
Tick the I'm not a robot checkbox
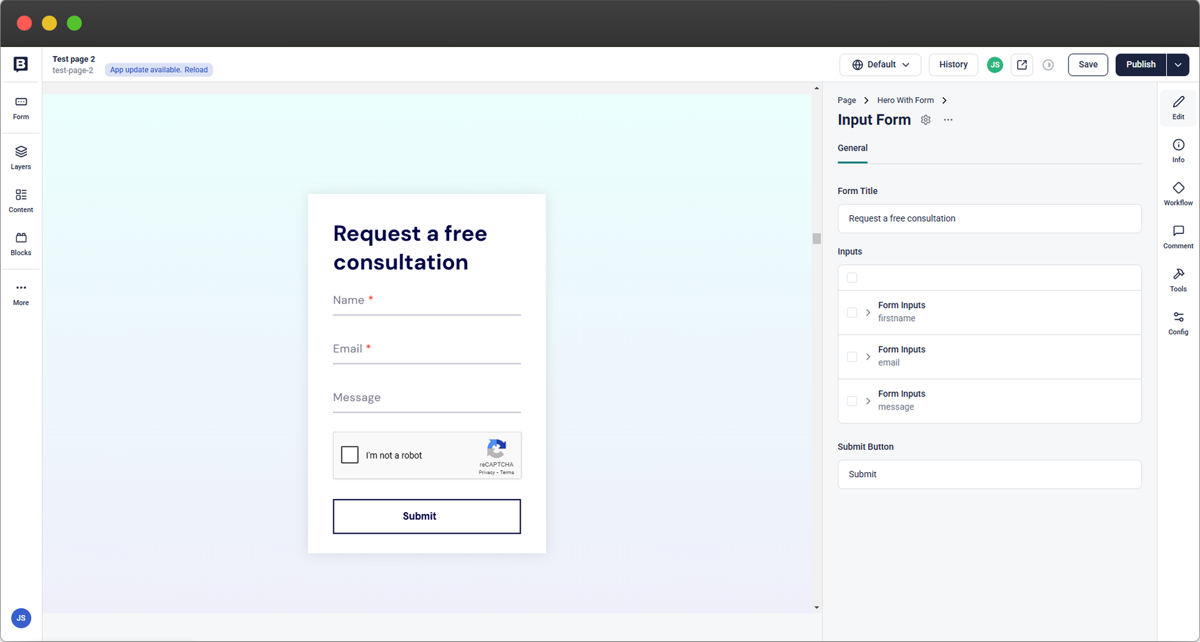tap(349, 455)
